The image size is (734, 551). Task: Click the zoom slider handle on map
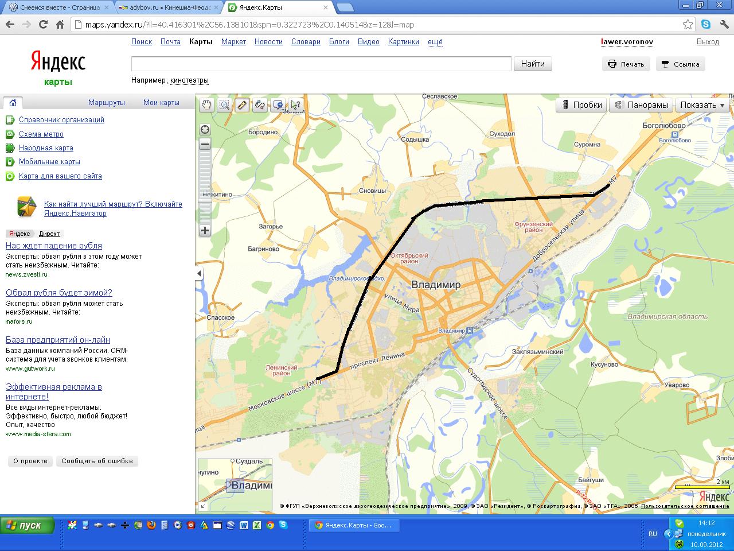[205, 200]
